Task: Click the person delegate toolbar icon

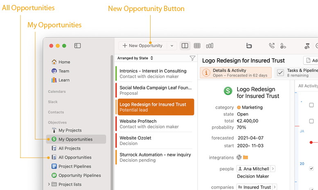Action: click(x=283, y=46)
